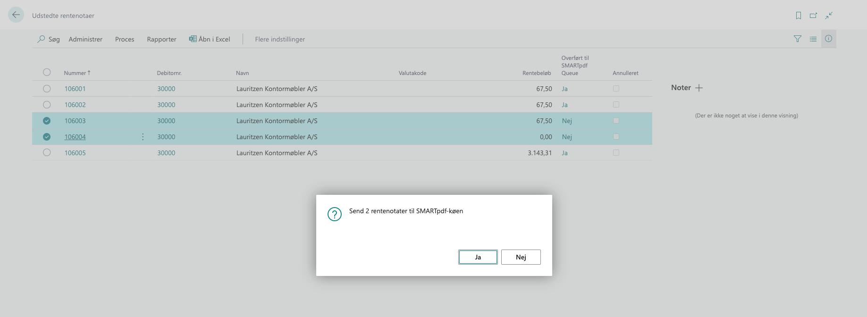Screen dimensions: 867x317
Task: Open interest note 106003
Action: 75,121
